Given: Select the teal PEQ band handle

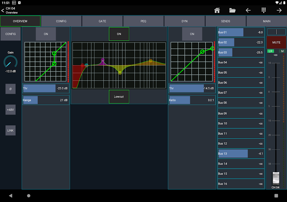Looking at the screenshot, I should pos(86,65).
